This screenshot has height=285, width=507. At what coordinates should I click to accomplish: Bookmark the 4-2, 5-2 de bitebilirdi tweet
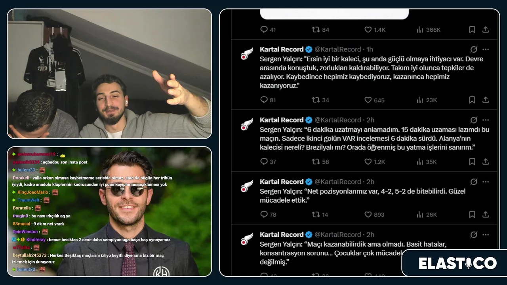[x=472, y=214]
